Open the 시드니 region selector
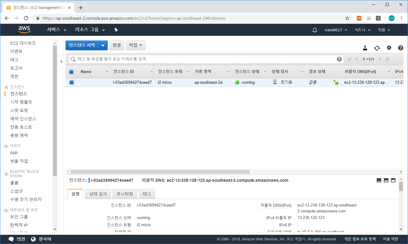This screenshot has width=408, height=244. 362,30
